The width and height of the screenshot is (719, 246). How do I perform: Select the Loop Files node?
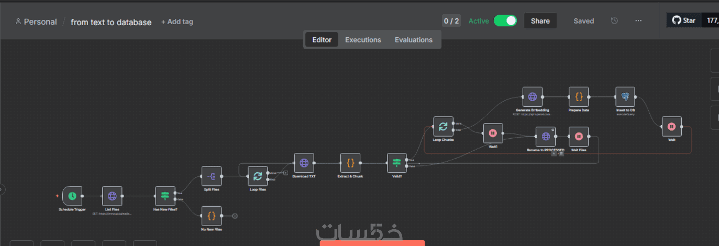258,176
